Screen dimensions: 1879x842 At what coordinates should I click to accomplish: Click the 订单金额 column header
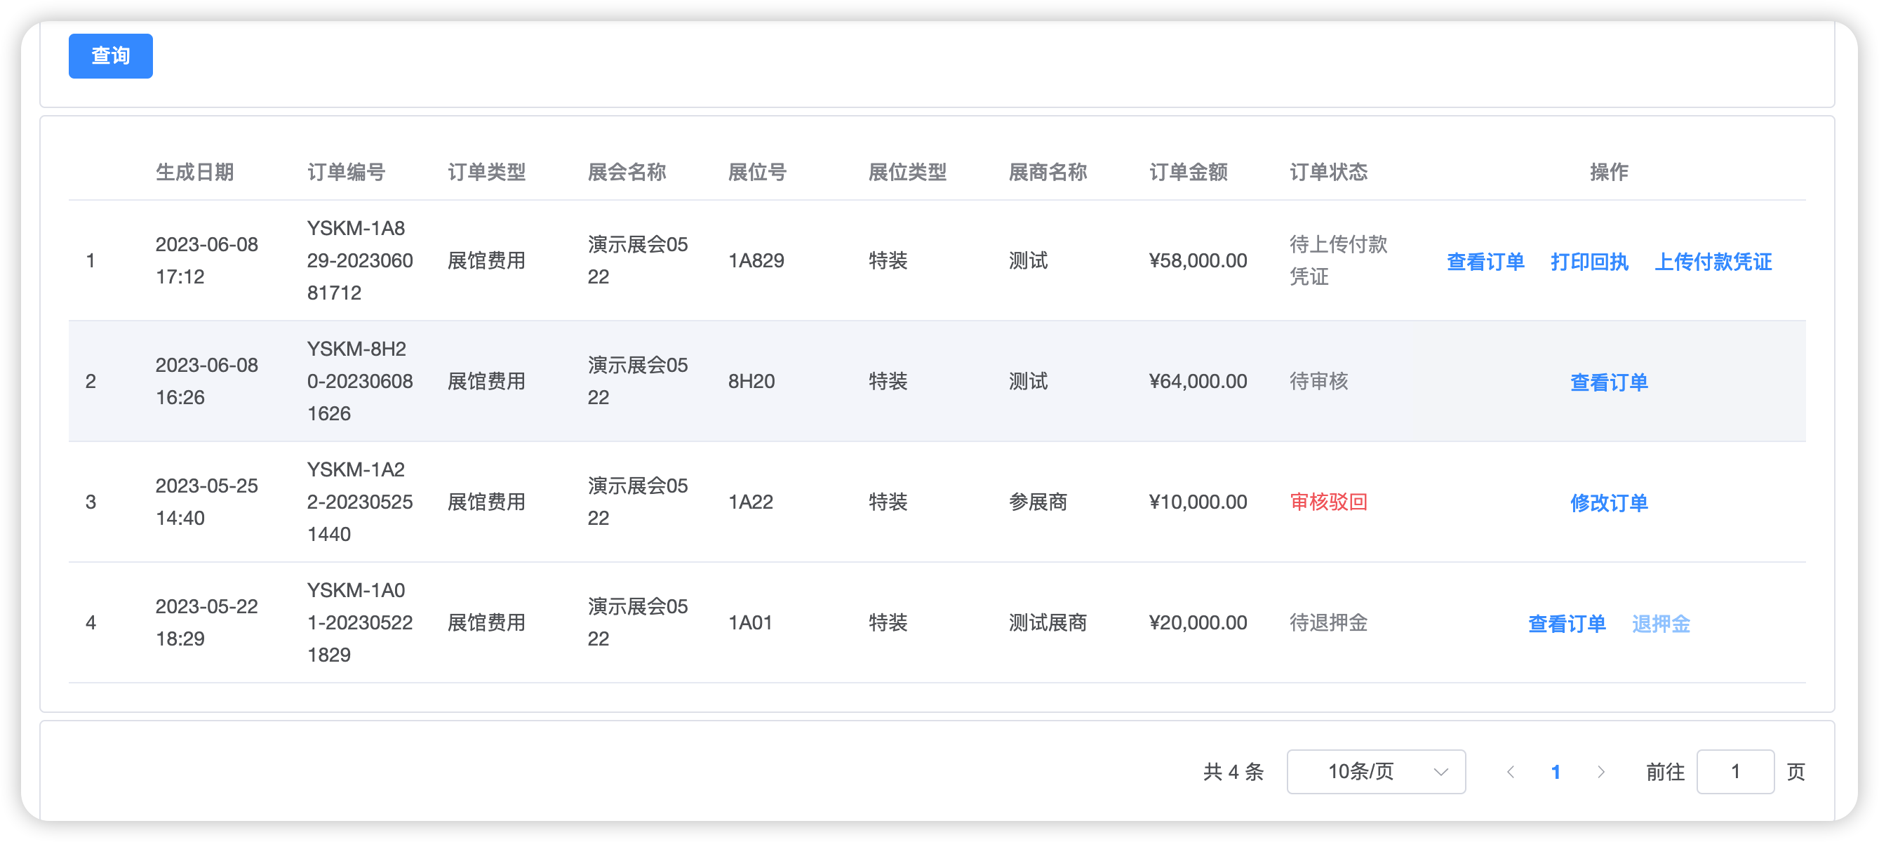1189,171
